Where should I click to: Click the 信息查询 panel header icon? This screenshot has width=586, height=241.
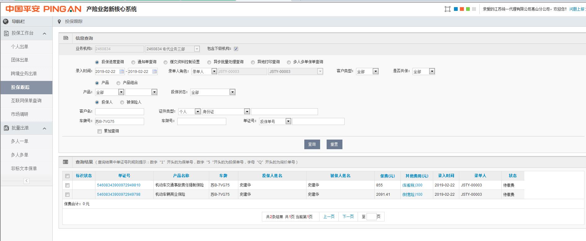tap(66, 38)
